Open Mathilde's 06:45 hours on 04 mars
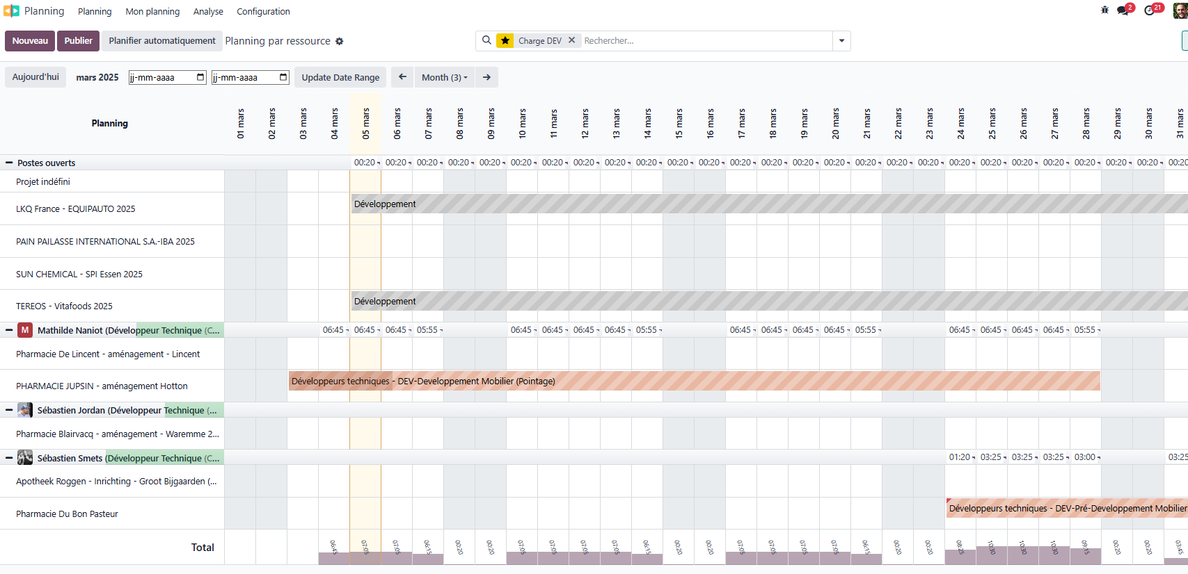This screenshot has width=1188, height=574. (x=334, y=330)
